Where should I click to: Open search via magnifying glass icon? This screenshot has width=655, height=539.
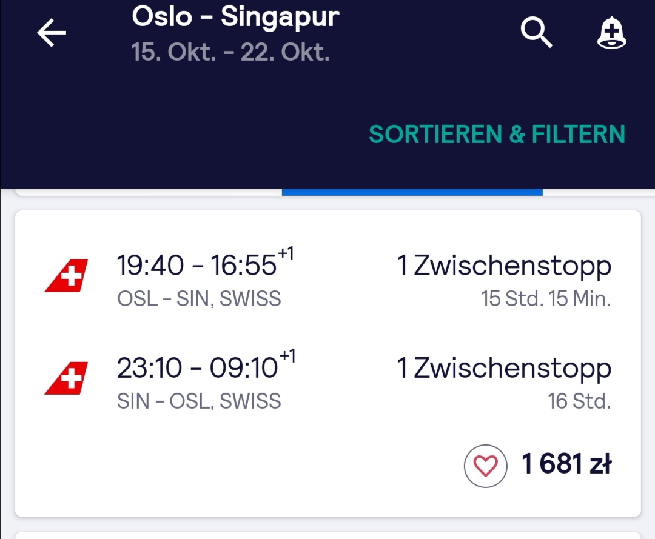tap(536, 33)
